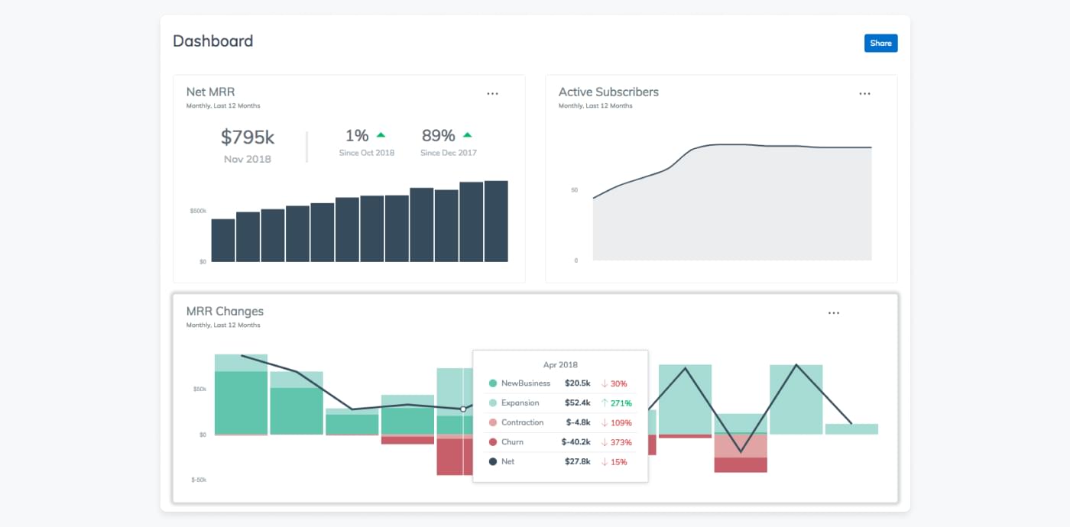Click the $20.5k NewBusiness value

click(x=577, y=383)
